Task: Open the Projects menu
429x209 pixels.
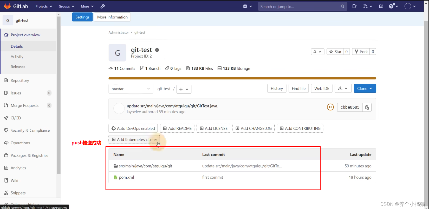Action: point(44,6)
